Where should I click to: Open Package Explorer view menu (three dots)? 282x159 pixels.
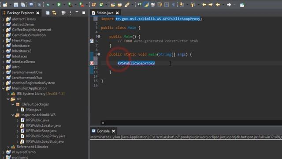[70, 13]
